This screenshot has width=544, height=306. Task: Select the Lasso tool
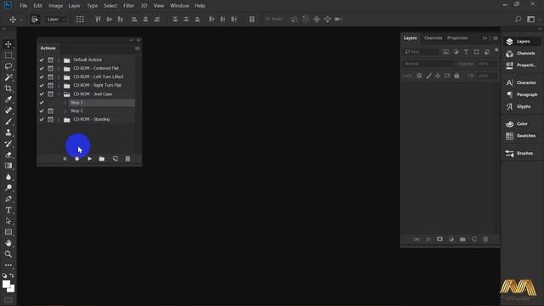[x=8, y=66]
